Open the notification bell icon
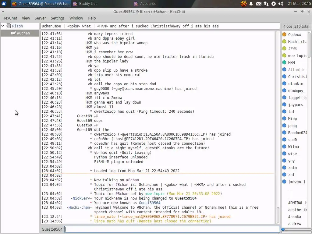This screenshot has width=312, height=234. (x=251, y=4)
